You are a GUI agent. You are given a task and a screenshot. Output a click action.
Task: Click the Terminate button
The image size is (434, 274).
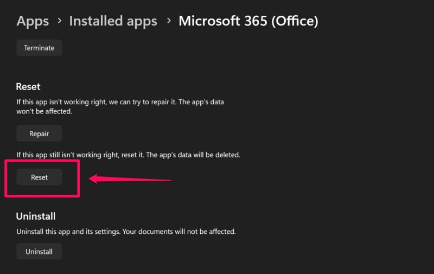coord(39,48)
